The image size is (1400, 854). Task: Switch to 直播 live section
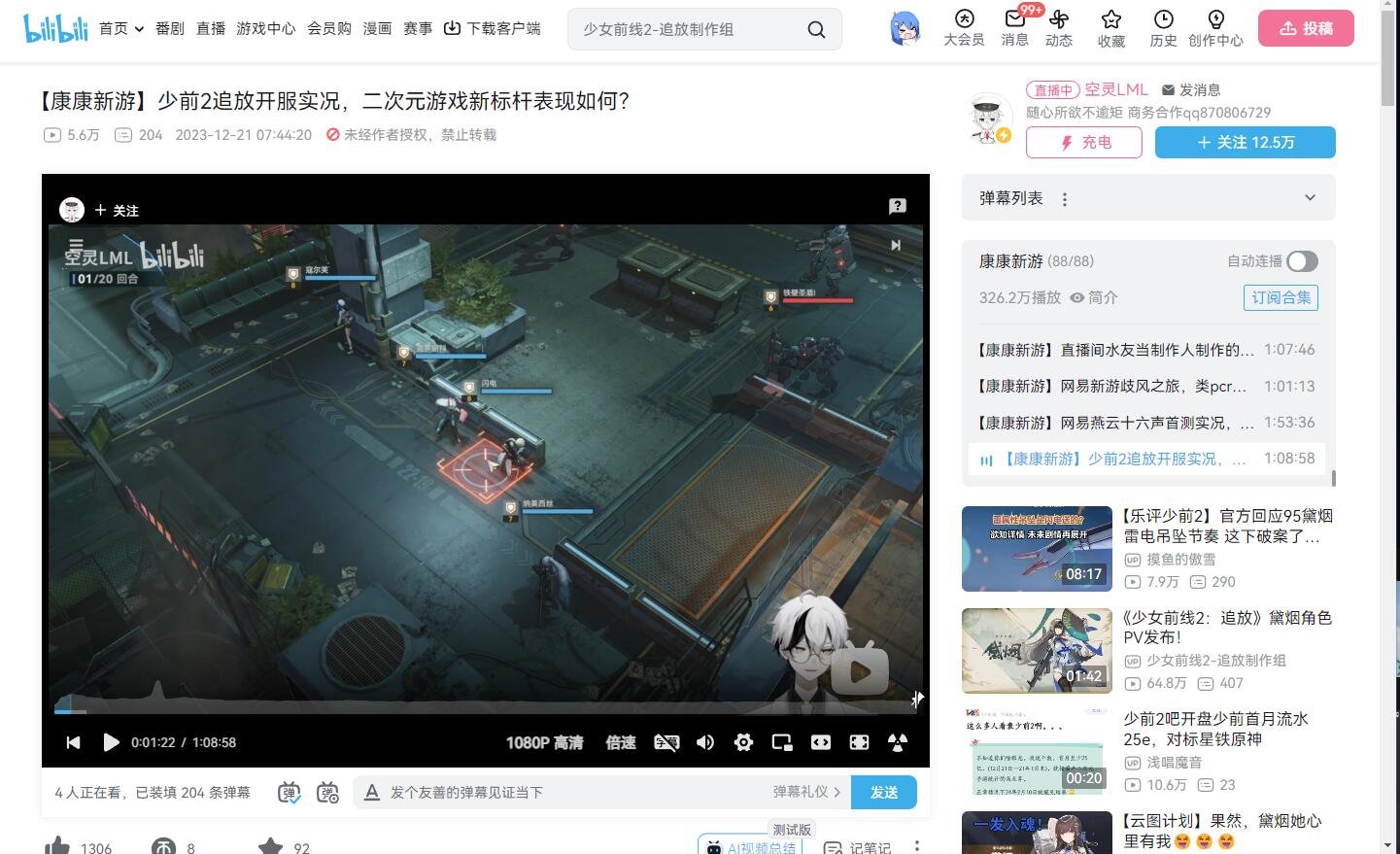point(210,28)
